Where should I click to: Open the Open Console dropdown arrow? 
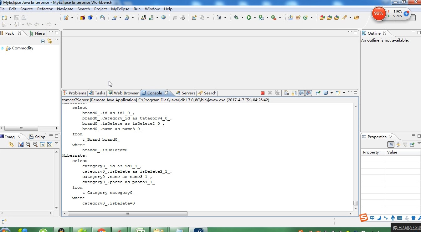[x=344, y=93]
